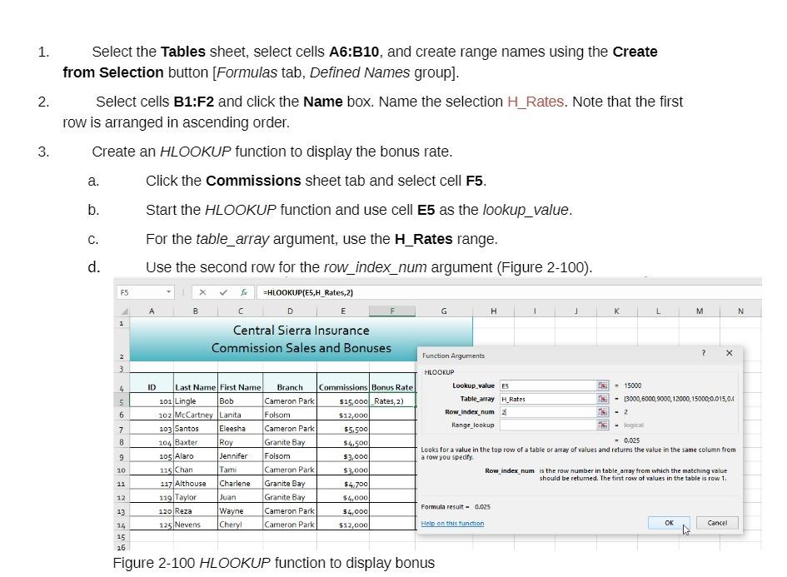Click OK to confirm the HLOOKUP arguments

point(669,523)
